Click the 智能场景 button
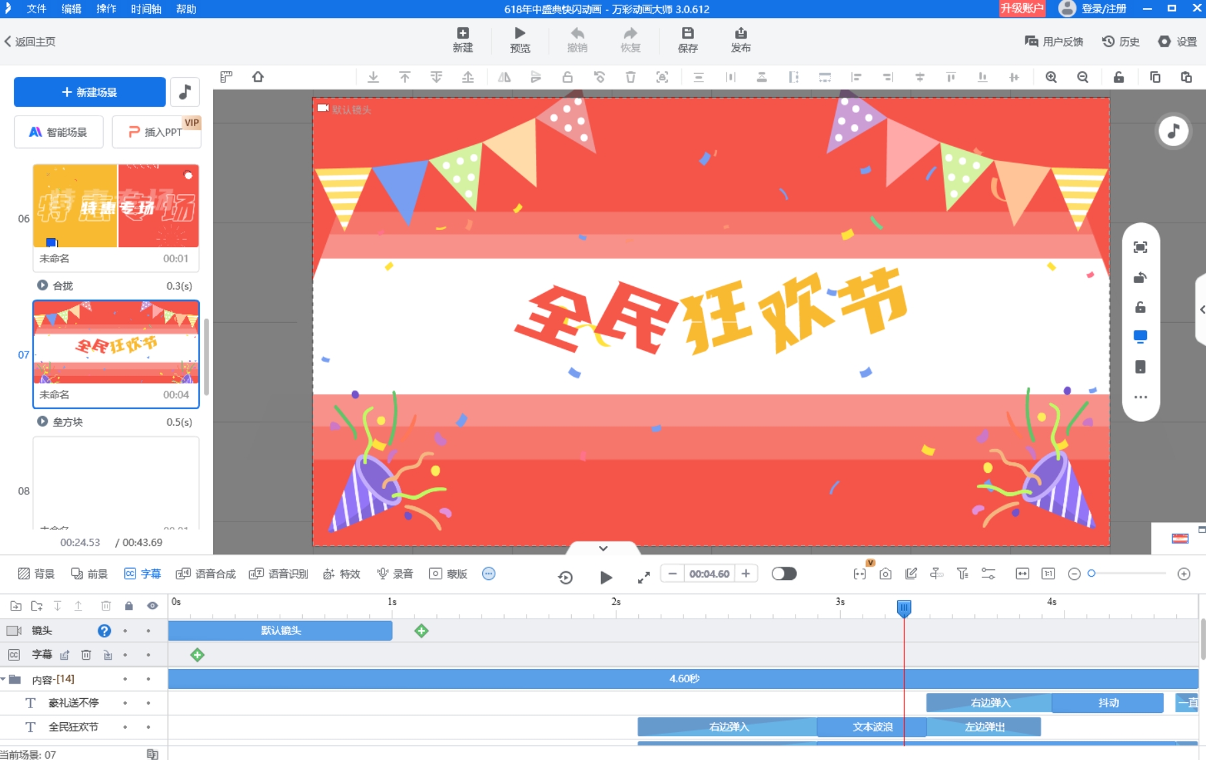Image resolution: width=1206 pixels, height=760 pixels. [58, 132]
